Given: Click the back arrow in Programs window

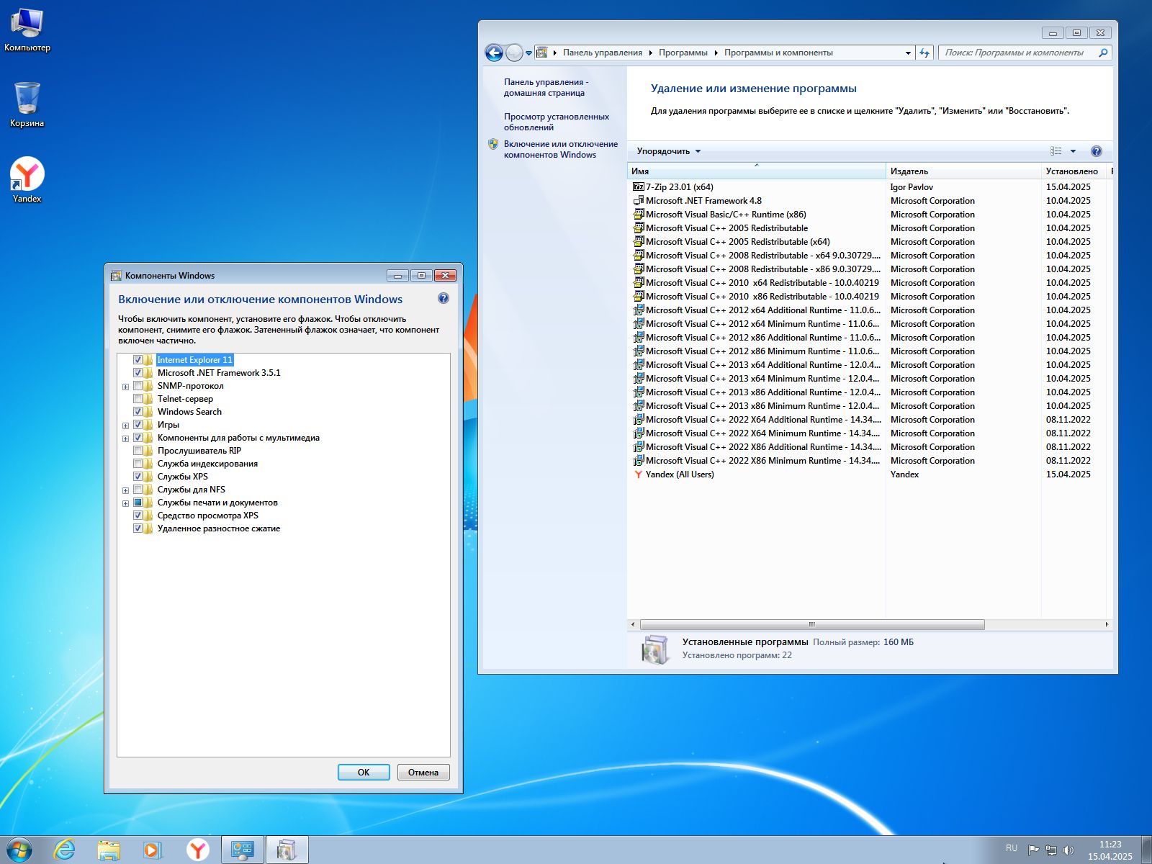Looking at the screenshot, I should pos(494,53).
